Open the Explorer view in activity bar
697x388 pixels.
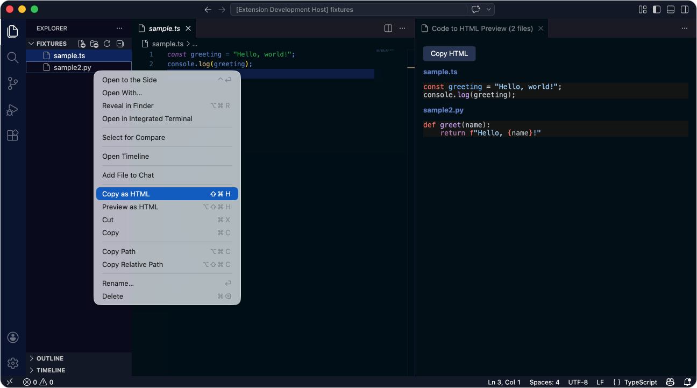tap(13, 31)
